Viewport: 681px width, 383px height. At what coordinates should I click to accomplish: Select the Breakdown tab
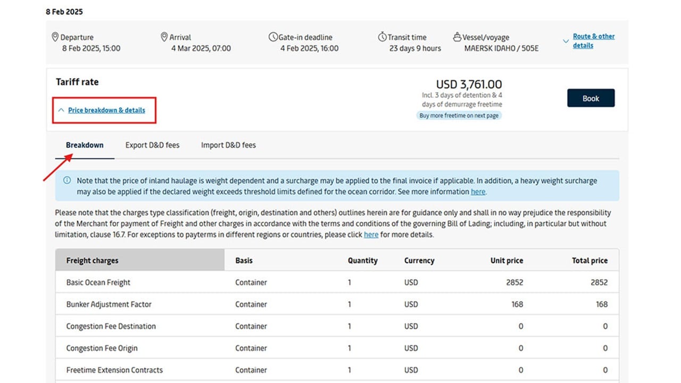pos(84,145)
